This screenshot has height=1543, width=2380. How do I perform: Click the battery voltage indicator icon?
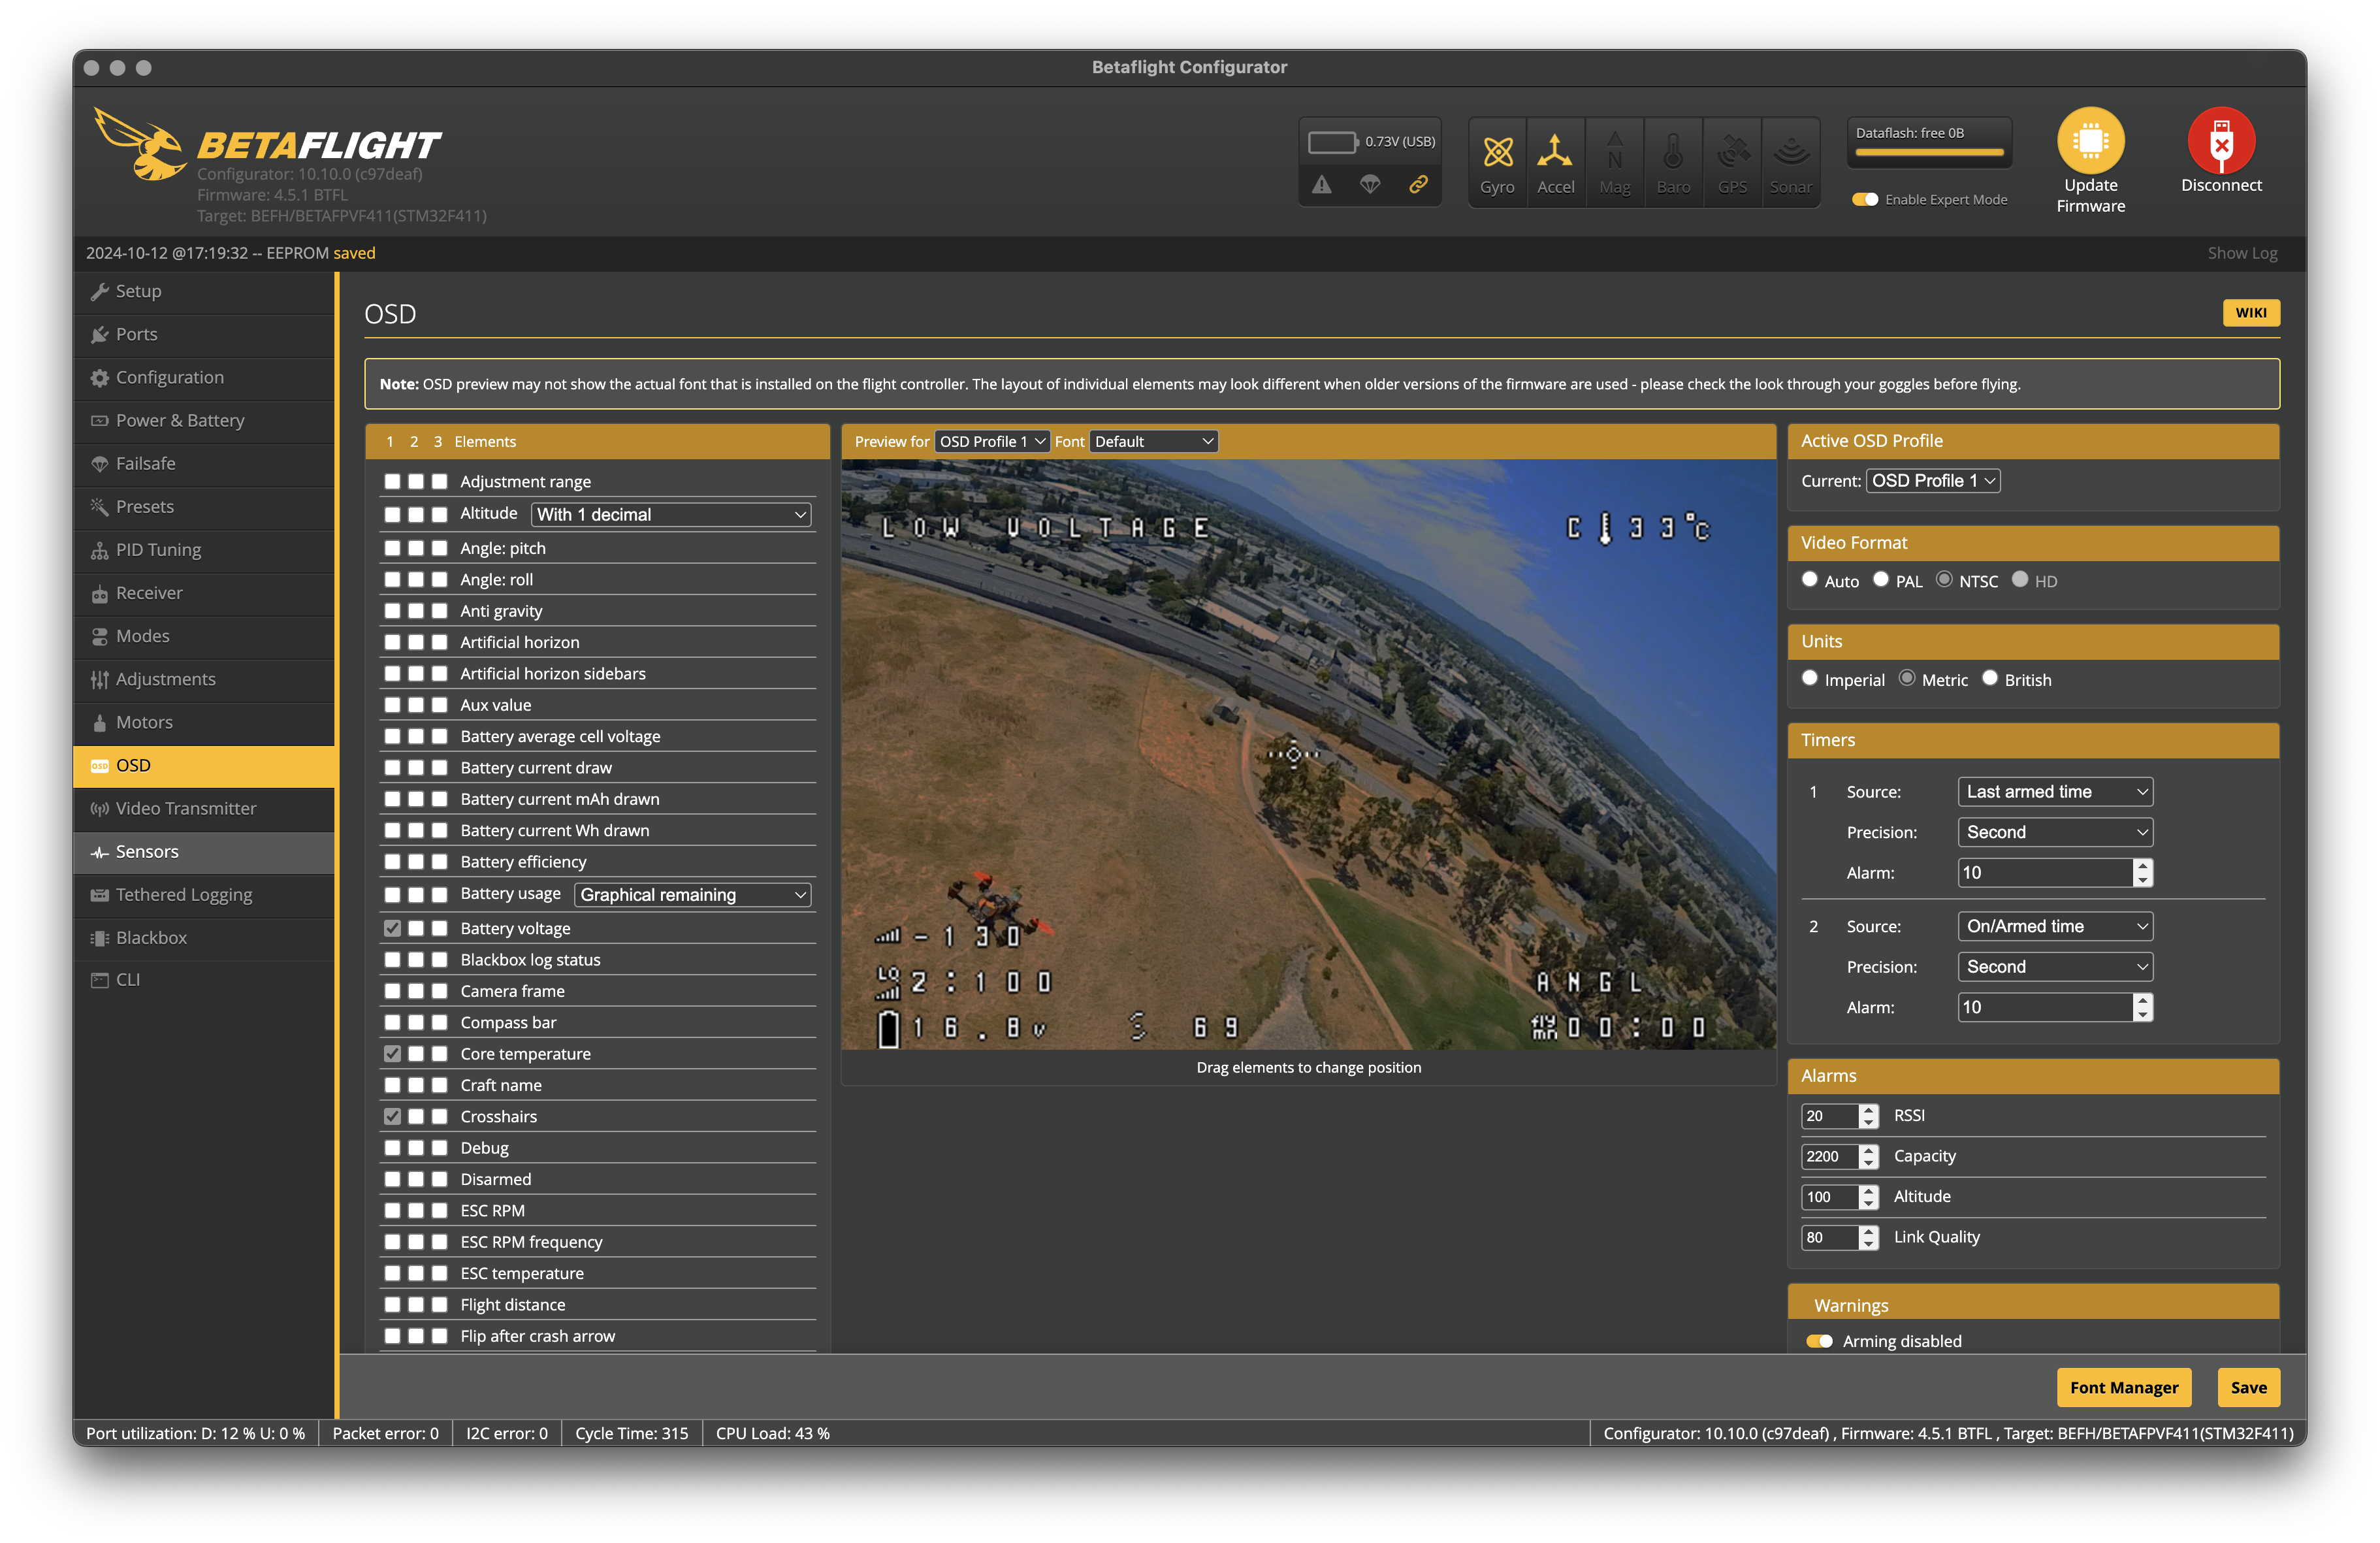click(x=1333, y=142)
